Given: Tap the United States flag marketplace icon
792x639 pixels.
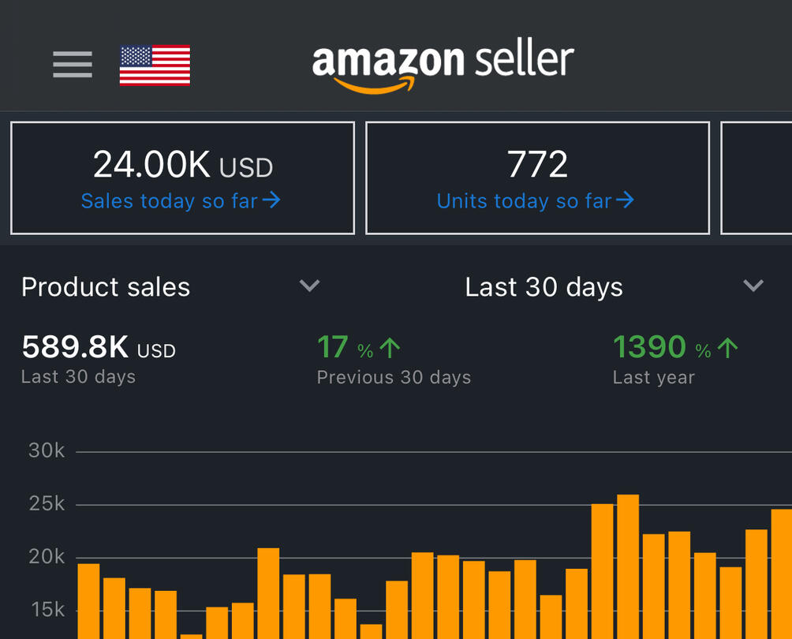Looking at the screenshot, I should (155, 65).
